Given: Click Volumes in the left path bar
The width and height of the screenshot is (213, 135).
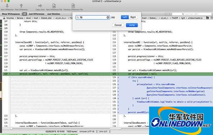Looking at the screenshot, I should pos(10,18).
